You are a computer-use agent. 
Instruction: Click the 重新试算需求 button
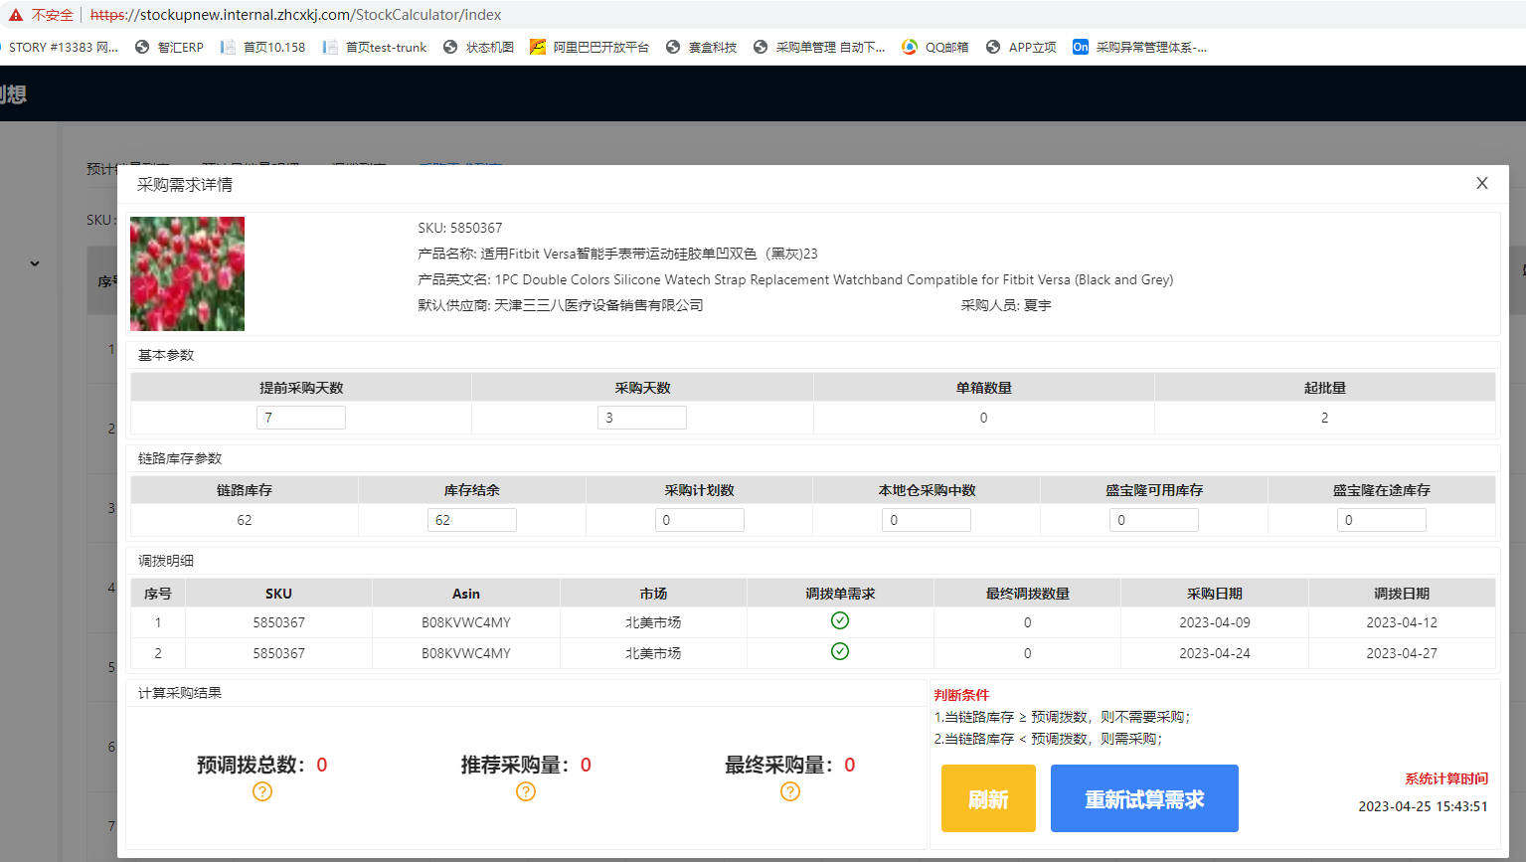tap(1144, 798)
